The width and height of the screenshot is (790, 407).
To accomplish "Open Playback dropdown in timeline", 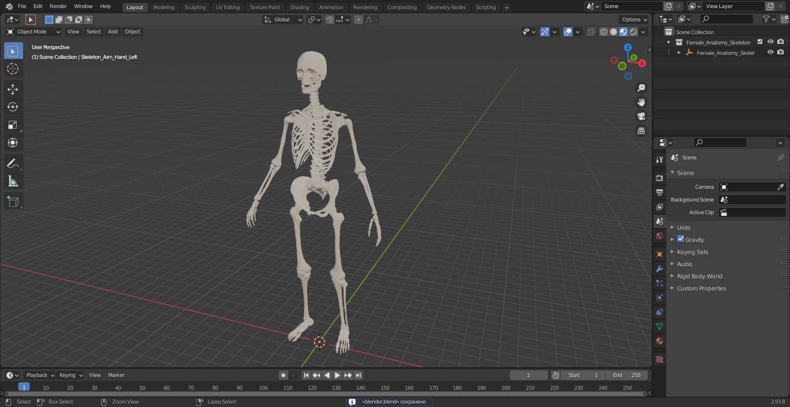I will click(39, 375).
